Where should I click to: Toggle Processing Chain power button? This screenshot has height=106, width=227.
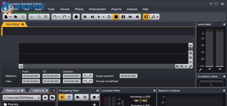point(62,97)
